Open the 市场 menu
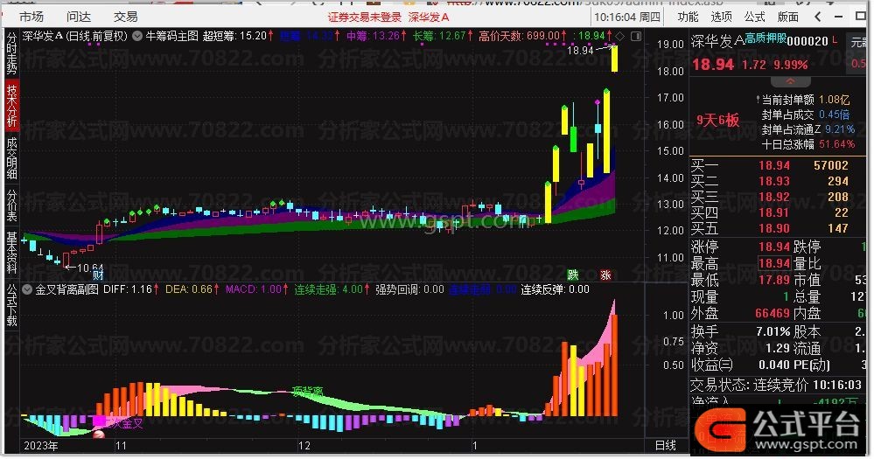Image resolution: width=874 pixels, height=459 pixels. click(x=31, y=17)
